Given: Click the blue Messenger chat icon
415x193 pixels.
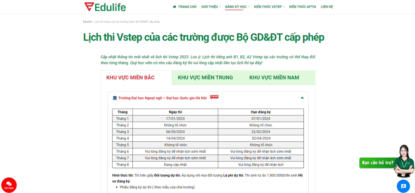Looking at the screenshot, I should click(403, 186).
